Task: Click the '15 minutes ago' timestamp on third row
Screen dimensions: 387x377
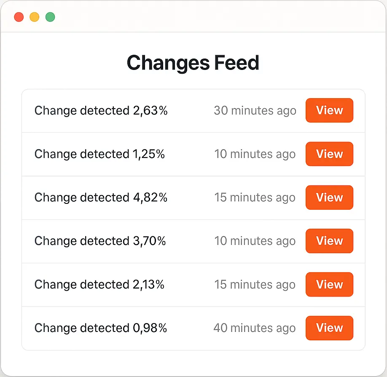Action: pyautogui.click(x=255, y=198)
